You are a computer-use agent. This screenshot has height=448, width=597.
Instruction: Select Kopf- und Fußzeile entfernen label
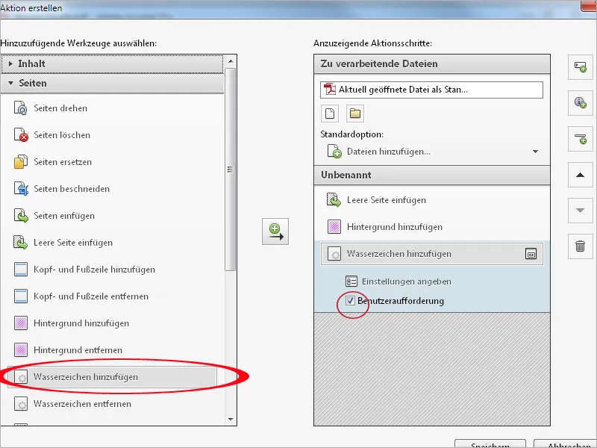pos(91,296)
